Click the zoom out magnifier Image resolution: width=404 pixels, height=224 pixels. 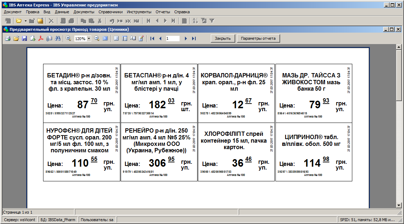pyautogui.click(x=97, y=38)
